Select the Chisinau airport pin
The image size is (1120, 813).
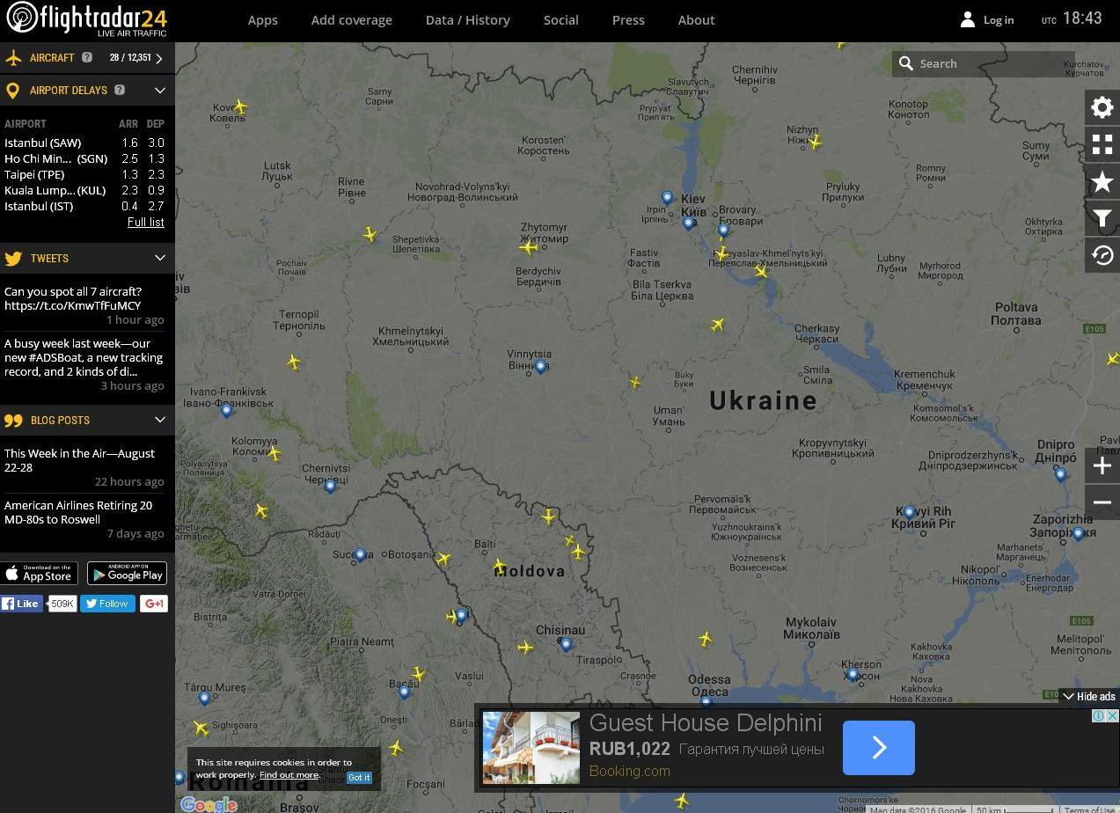(x=566, y=644)
